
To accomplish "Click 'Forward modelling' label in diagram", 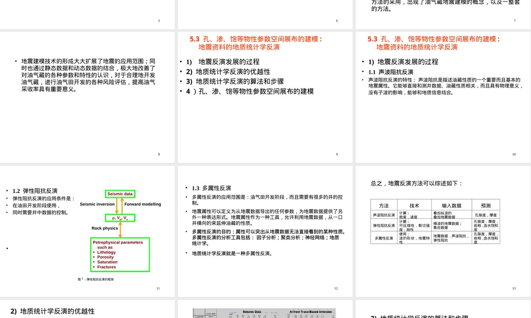I will tap(142, 204).
